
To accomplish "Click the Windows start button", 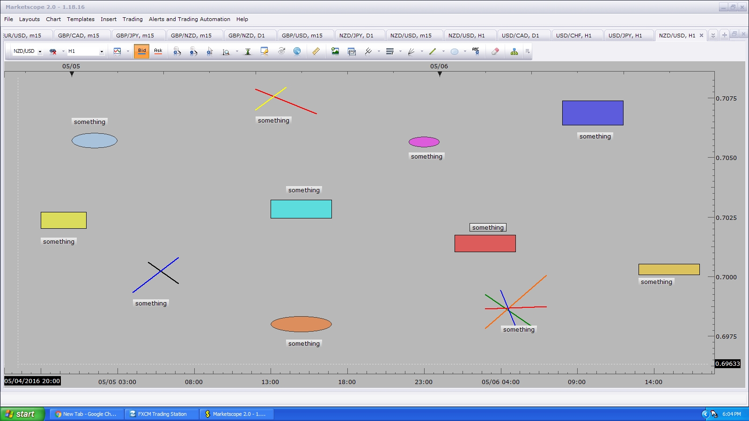I will tap(22, 414).
